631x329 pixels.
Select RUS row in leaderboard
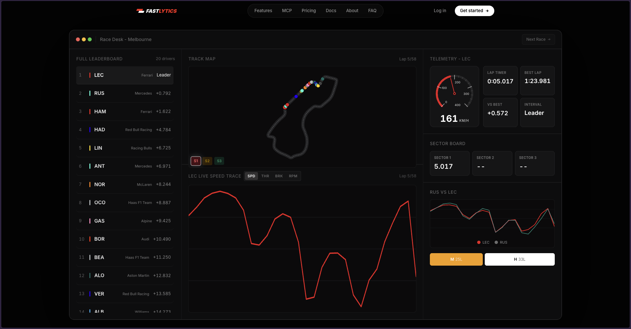(x=125, y=93)
